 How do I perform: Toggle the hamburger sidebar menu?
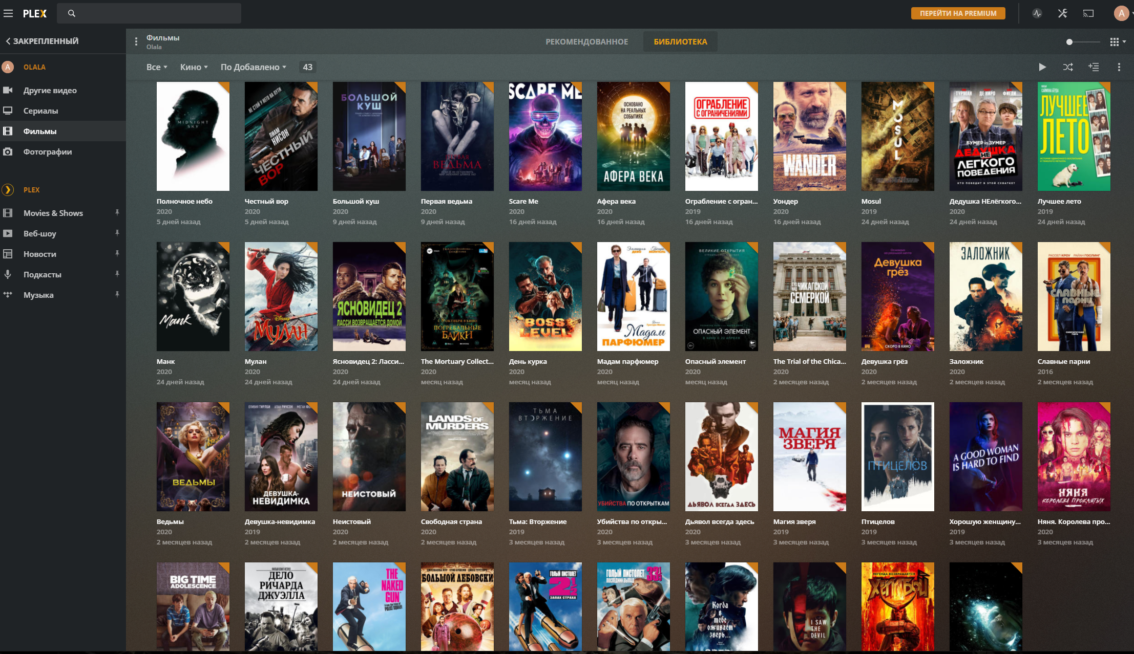coord(8,14)
